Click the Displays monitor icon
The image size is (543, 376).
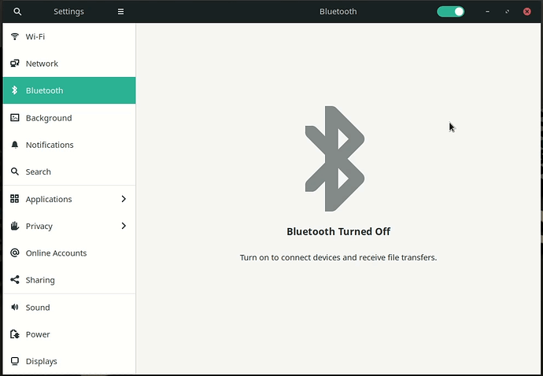coord(14,361)
